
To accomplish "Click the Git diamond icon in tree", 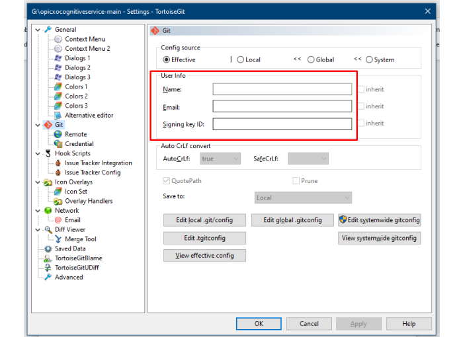I will point(48,125).
